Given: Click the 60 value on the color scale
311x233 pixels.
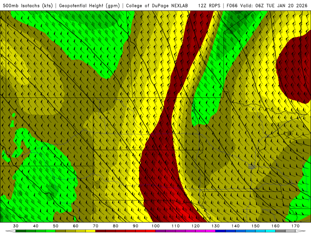Looking at the screenshot, I should (x=75, y=226).
